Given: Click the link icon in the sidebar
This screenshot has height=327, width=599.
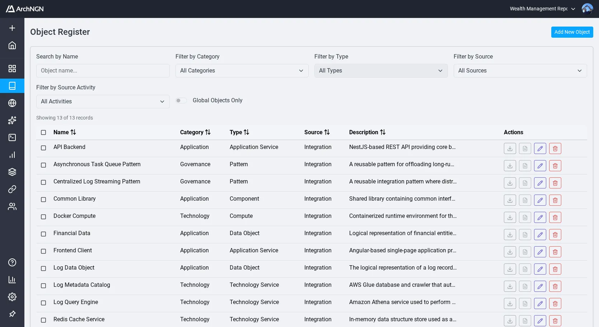Looking at the screenshot, I should (12, 189).
